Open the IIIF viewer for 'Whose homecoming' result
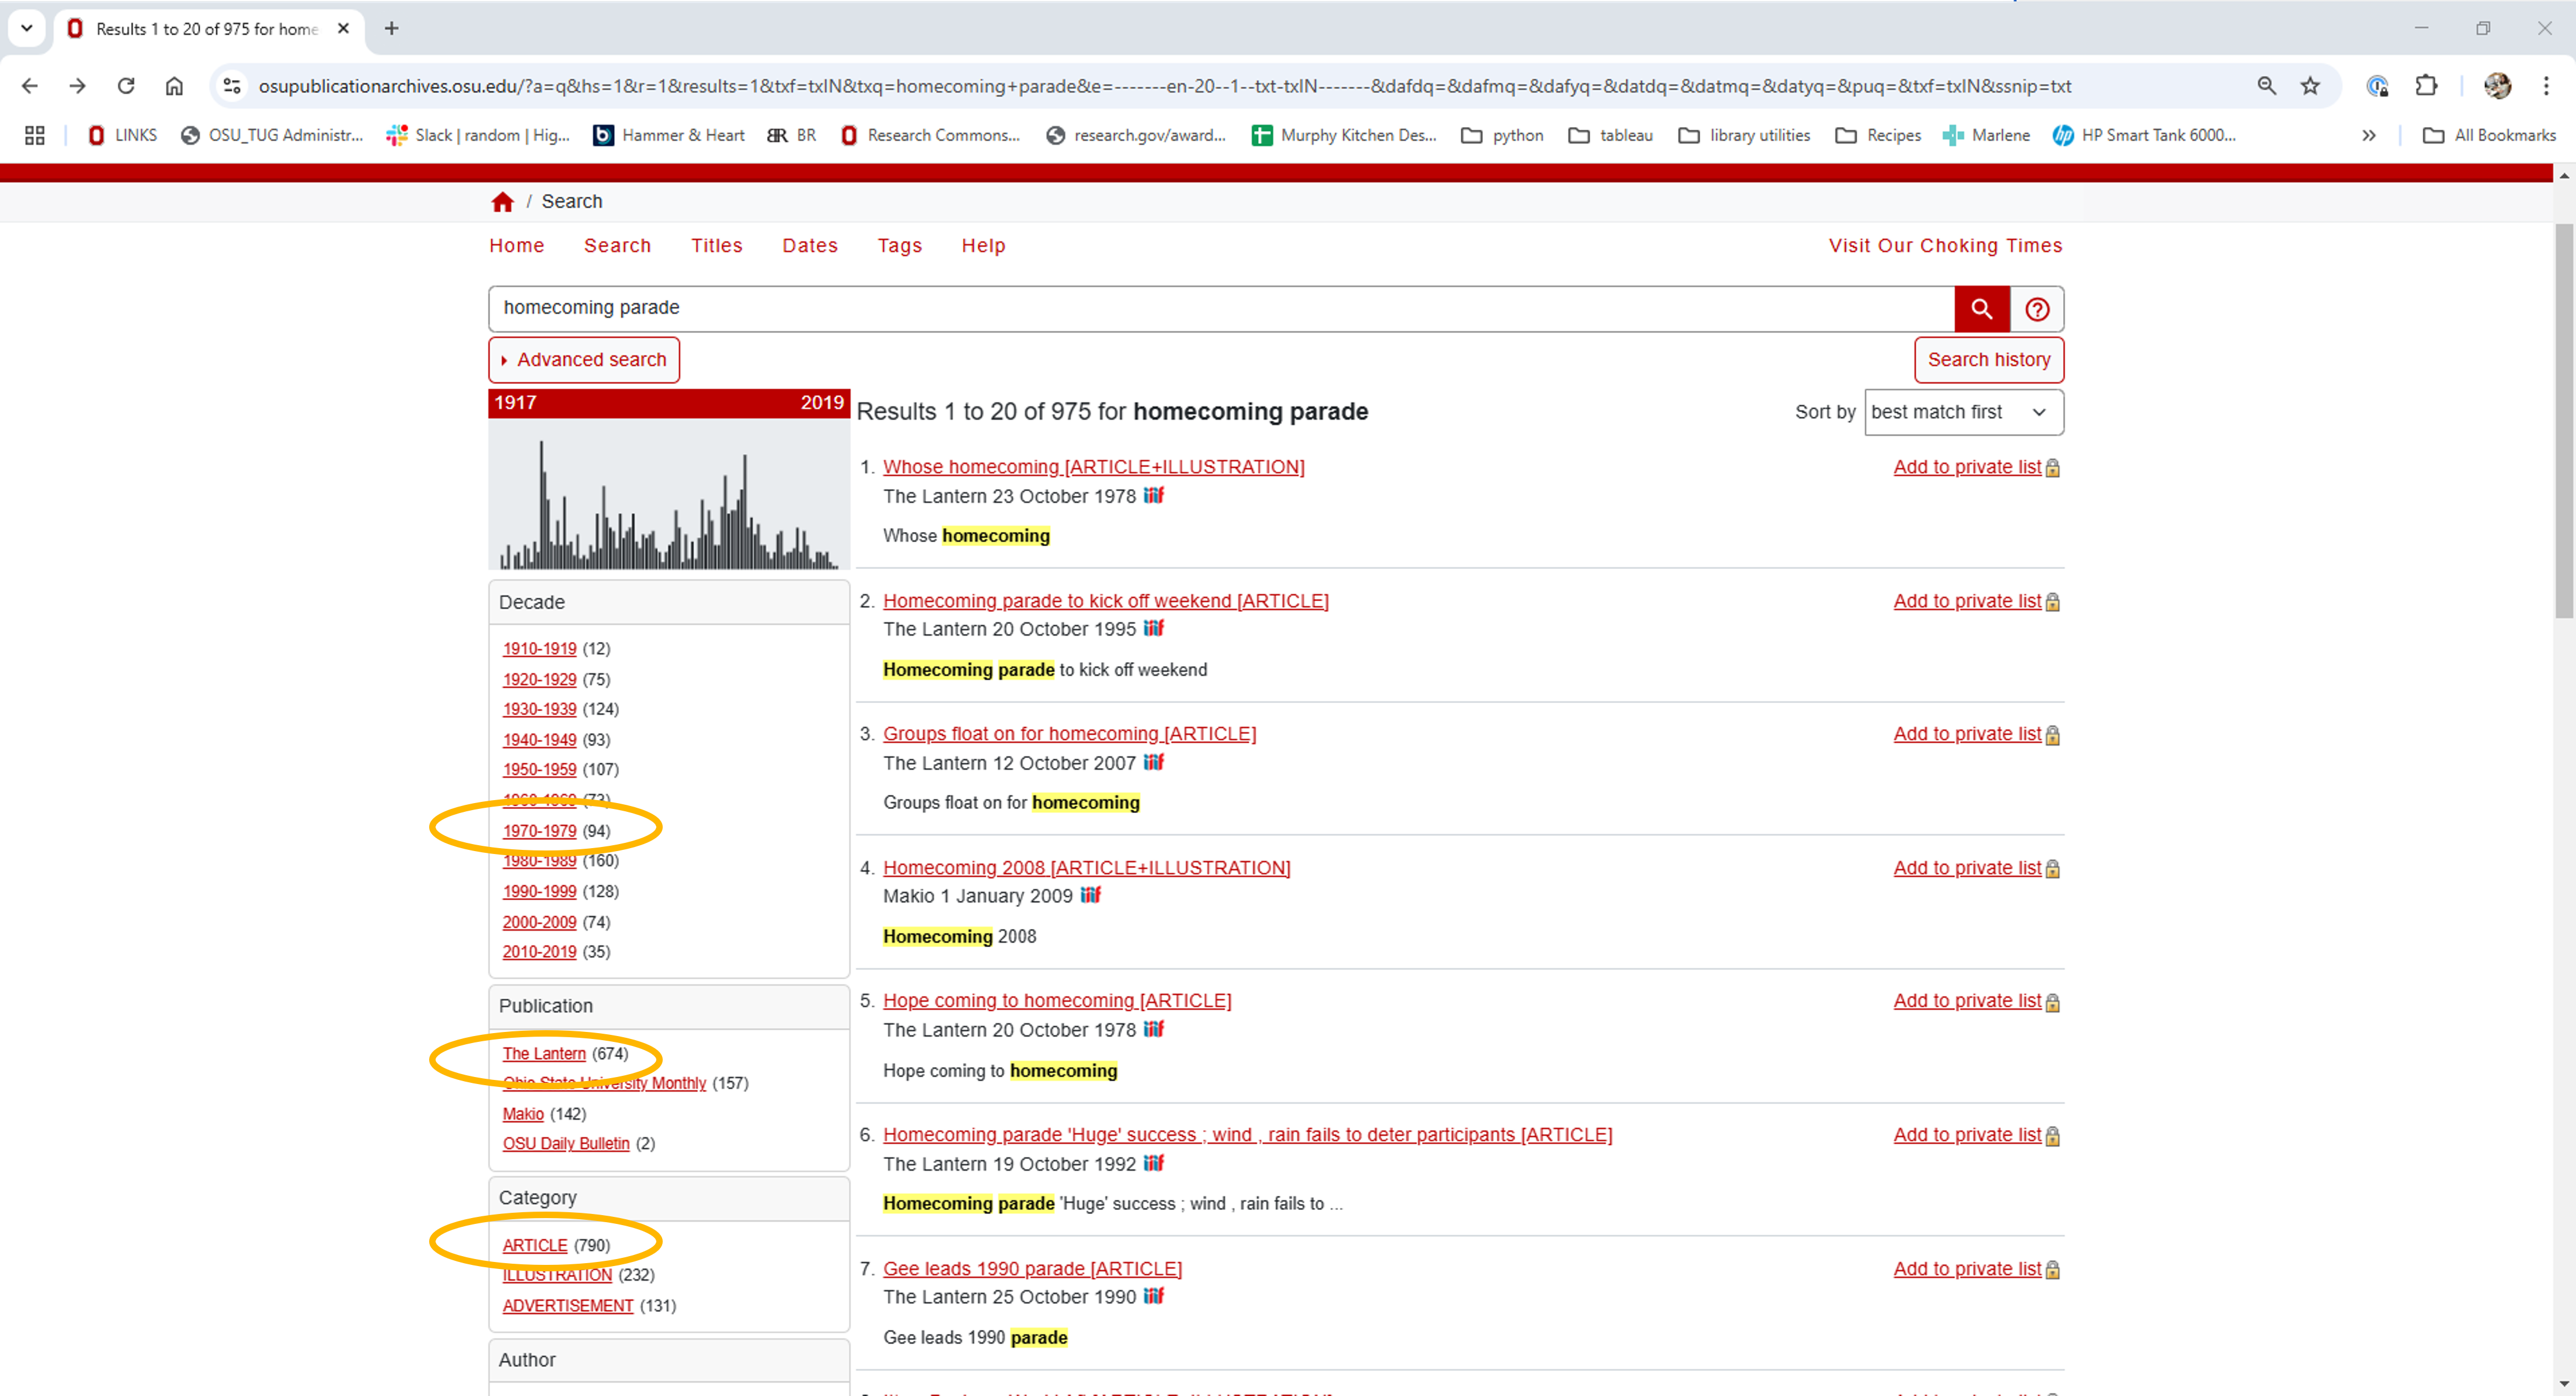2576x1396 pixels. [x=1153, y=496]
